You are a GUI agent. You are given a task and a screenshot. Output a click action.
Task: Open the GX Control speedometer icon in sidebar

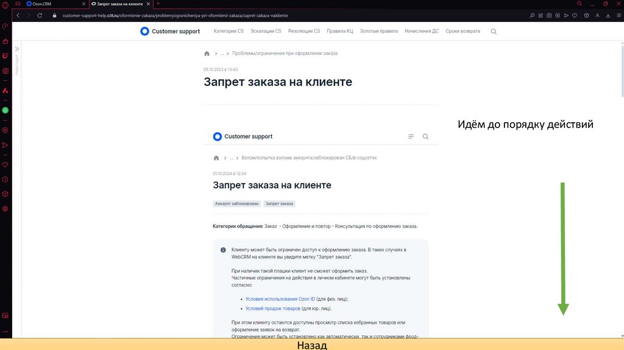(x=5, y=26)
